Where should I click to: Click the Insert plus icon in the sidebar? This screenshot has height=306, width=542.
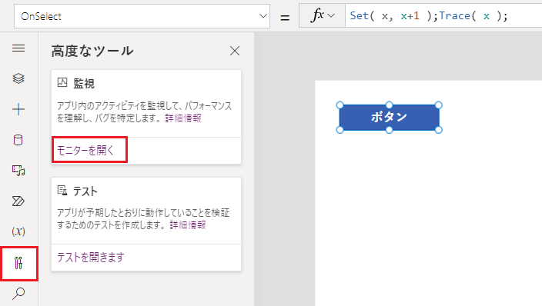coord(18,109)
